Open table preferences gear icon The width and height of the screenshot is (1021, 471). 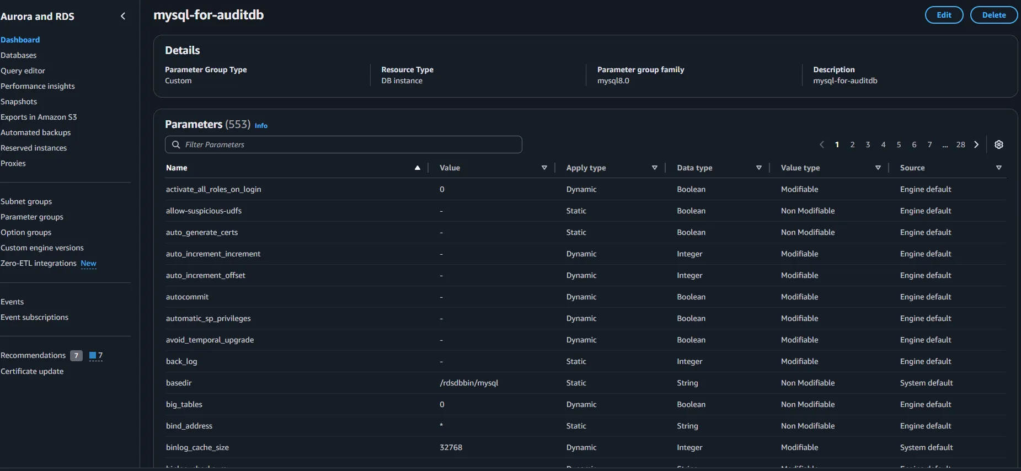pyautogui.click(x=998, y=144)
